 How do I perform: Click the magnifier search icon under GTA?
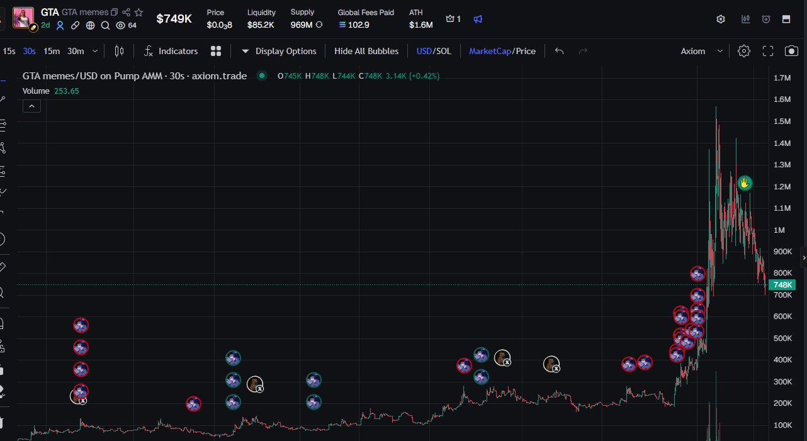point(105,26)
